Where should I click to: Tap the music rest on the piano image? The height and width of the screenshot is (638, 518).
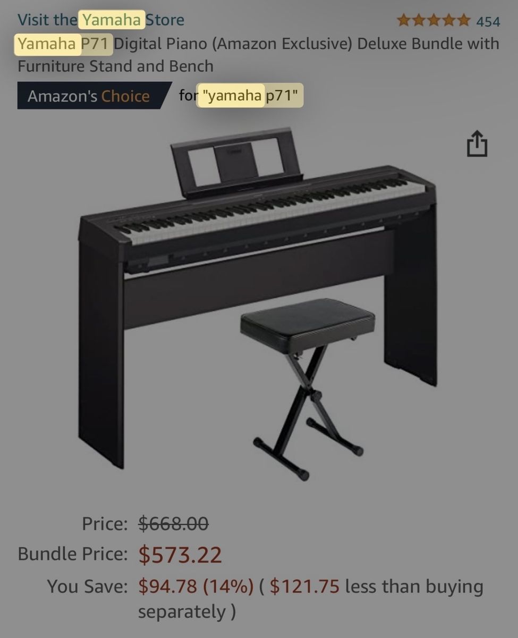(236, 162)
